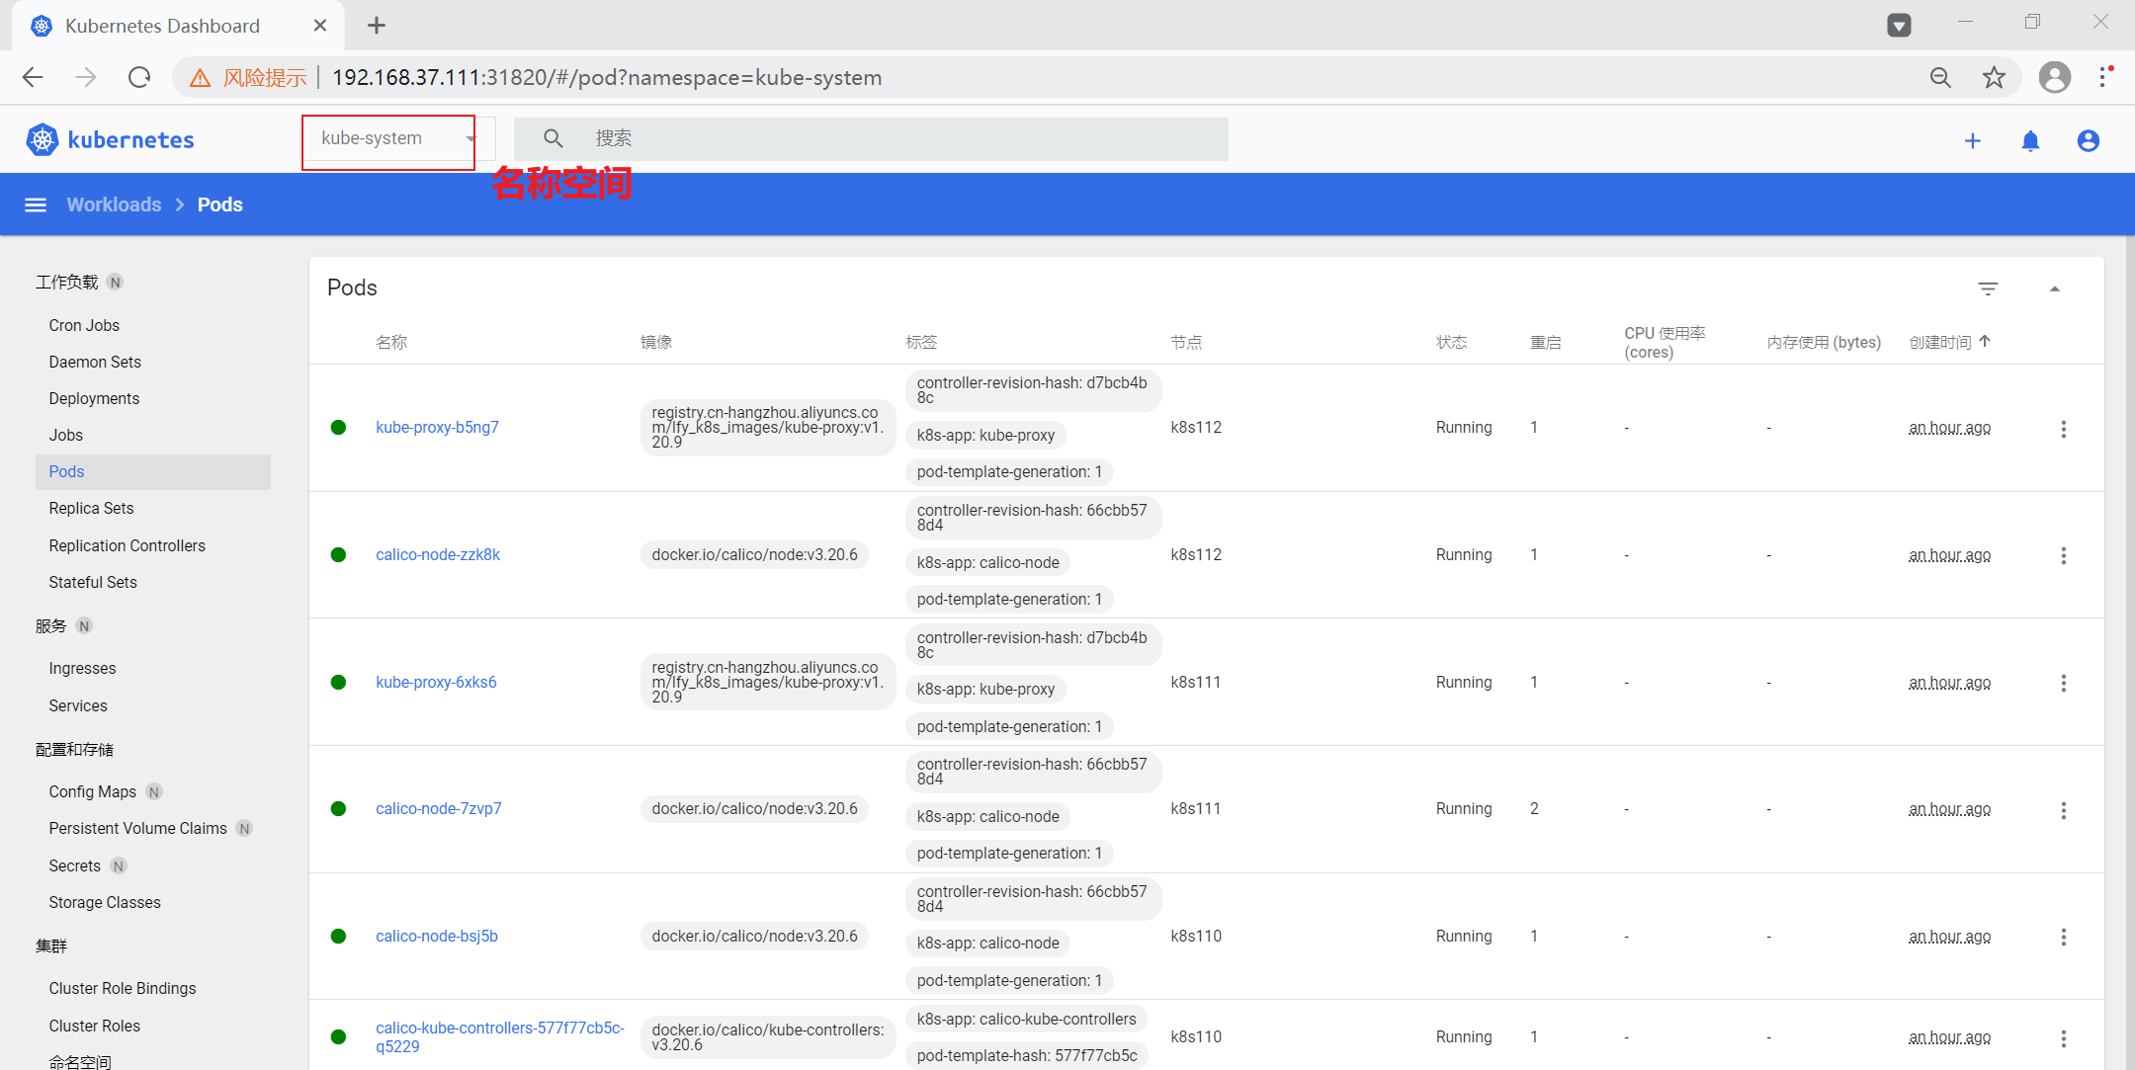Open Cluster Roles in sidebar

tap(94, 1026)
